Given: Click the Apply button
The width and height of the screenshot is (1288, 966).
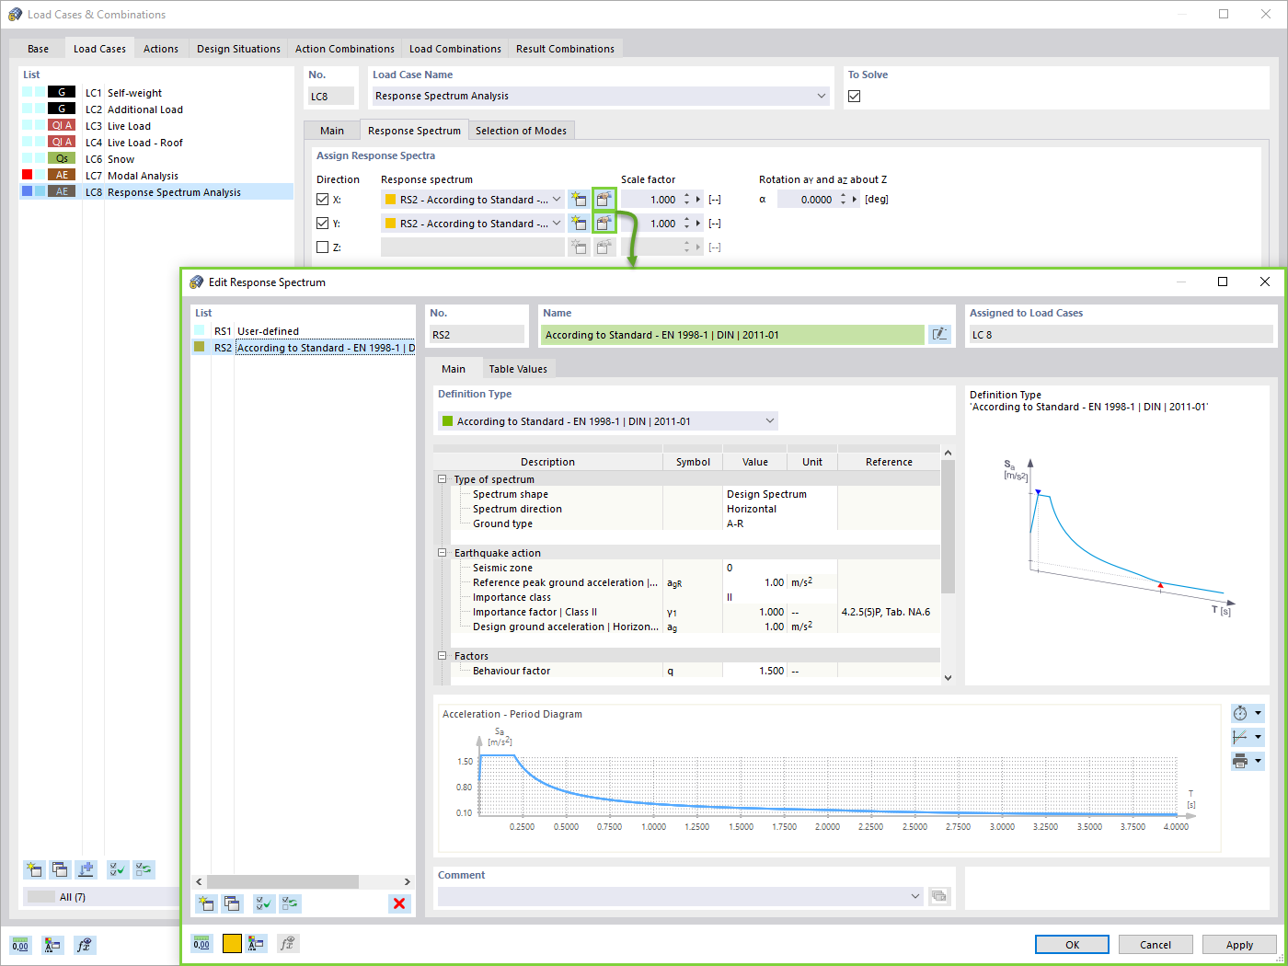Looking at the screenshot, I should pyautogui.click(x=1239, y=945).
